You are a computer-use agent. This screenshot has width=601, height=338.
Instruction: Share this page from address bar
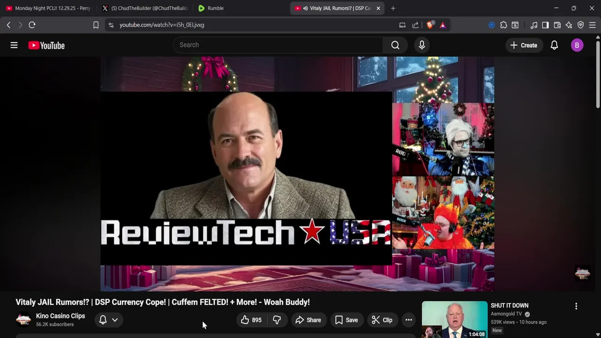(416, 25)
